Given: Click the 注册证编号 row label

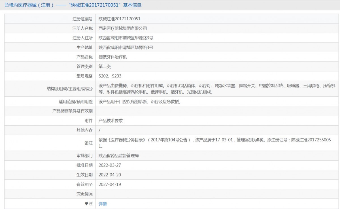Looking at the screenshot, I should click(x=82, y=19).
